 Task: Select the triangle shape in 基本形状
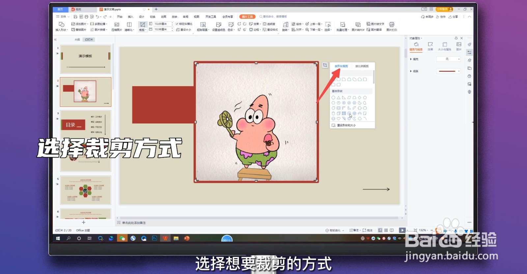click(339, 98)
